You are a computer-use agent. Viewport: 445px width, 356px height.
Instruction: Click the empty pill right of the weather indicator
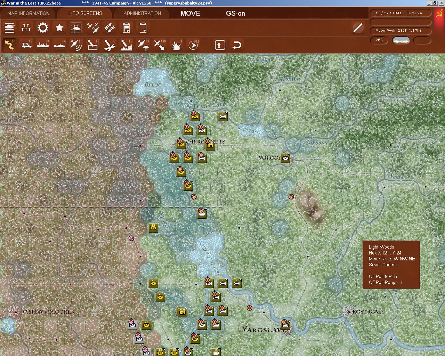[x=422, y=40]
